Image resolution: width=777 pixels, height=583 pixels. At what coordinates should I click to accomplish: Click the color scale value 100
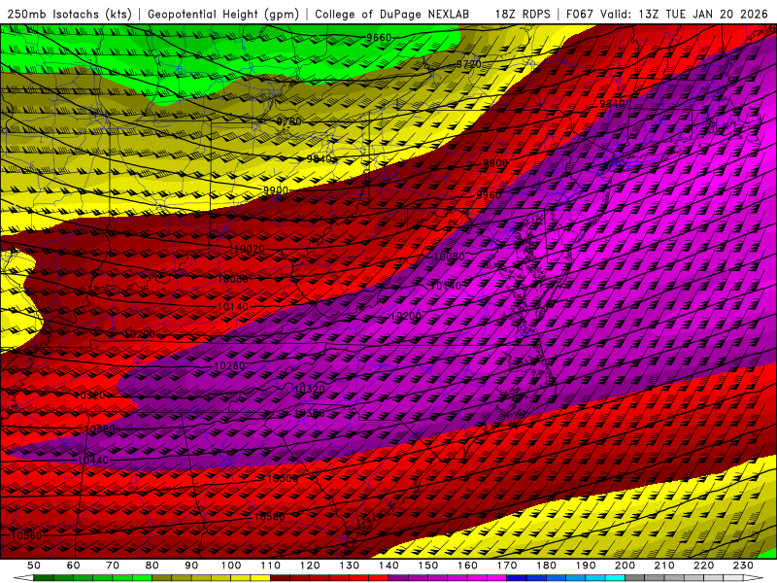pyautogui.click(x=231, y=566)
